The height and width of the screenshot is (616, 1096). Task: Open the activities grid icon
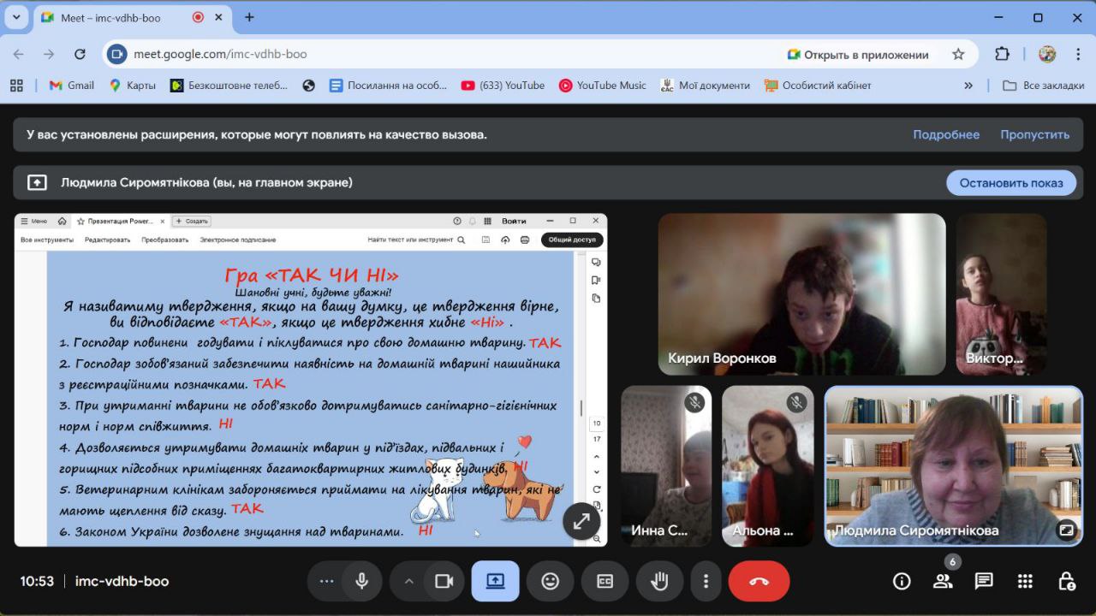(x=1025, y=582)
